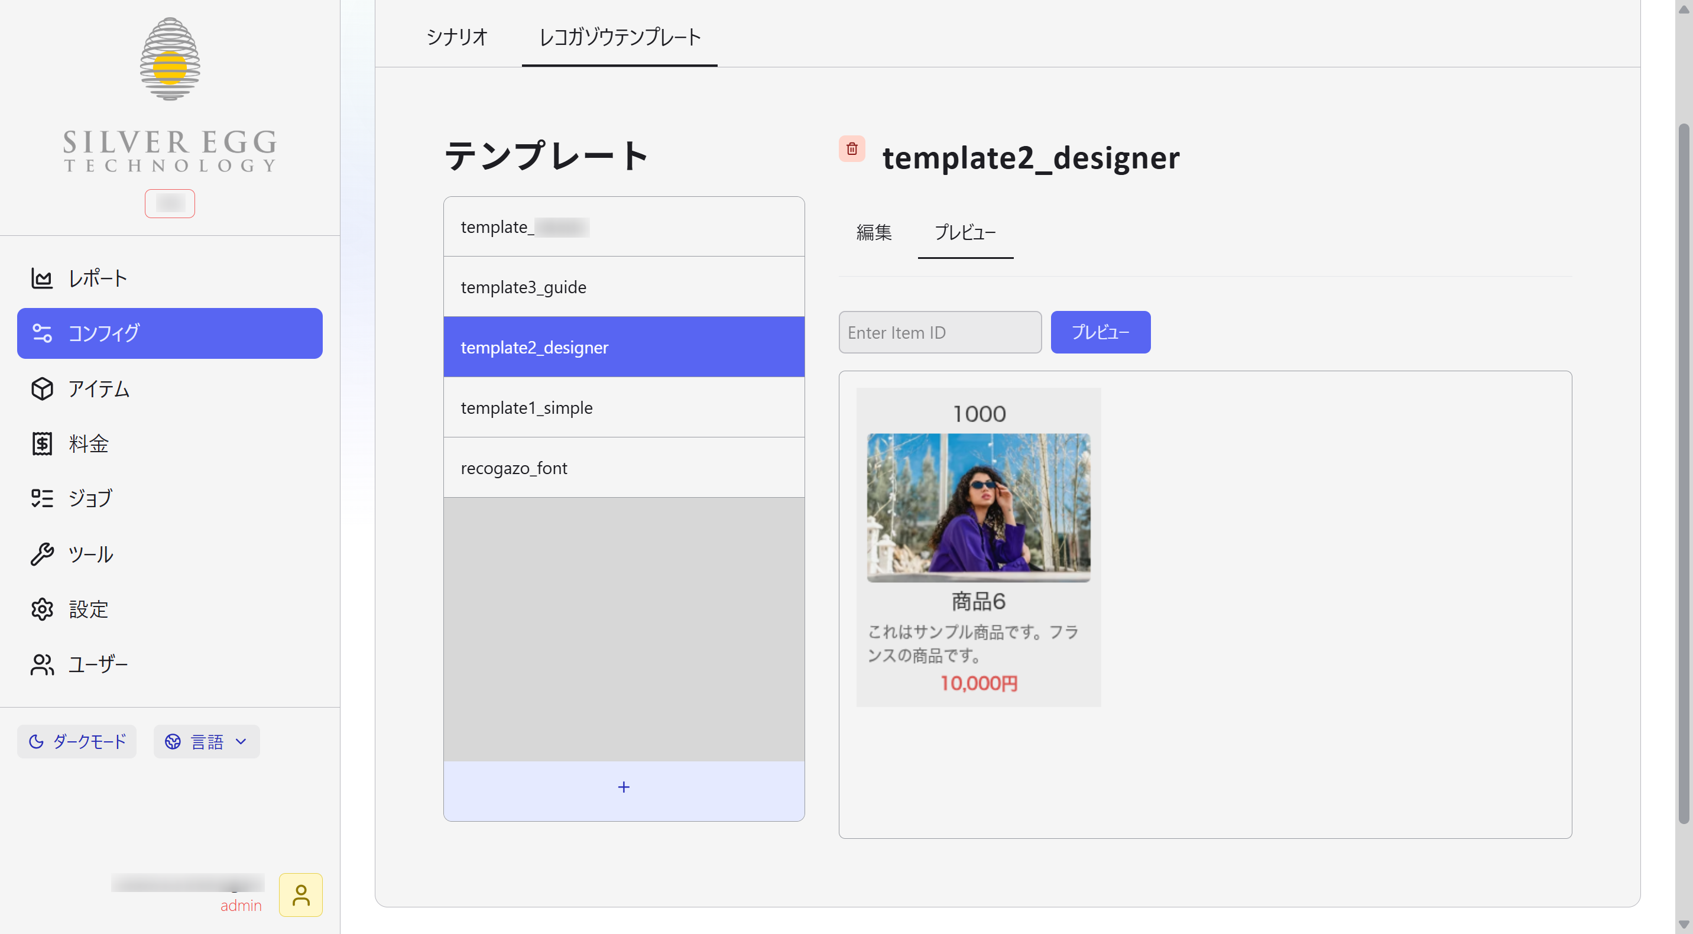Screen dimensions: 1693x934
Task: Switch to the 編集 tab
Action: 874,233
